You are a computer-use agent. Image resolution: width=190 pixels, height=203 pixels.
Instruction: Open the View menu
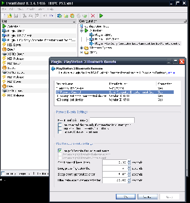click(x=20, y=9)
